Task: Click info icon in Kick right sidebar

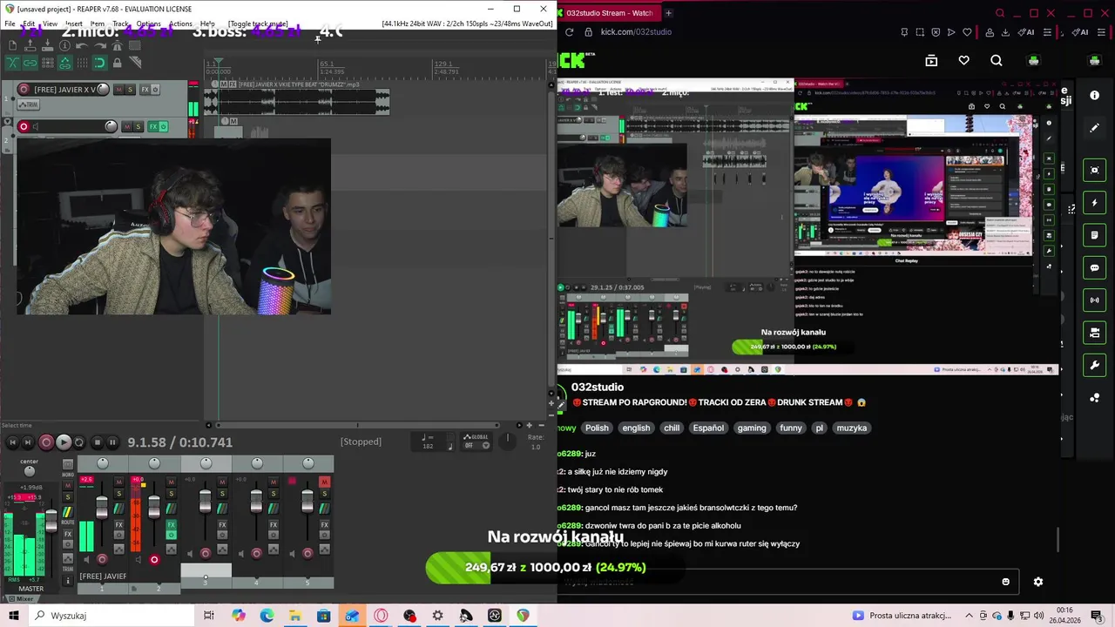Action: 1095,95
